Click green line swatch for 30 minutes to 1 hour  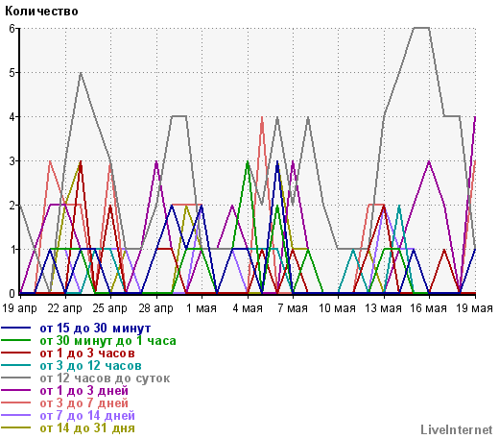15,340
